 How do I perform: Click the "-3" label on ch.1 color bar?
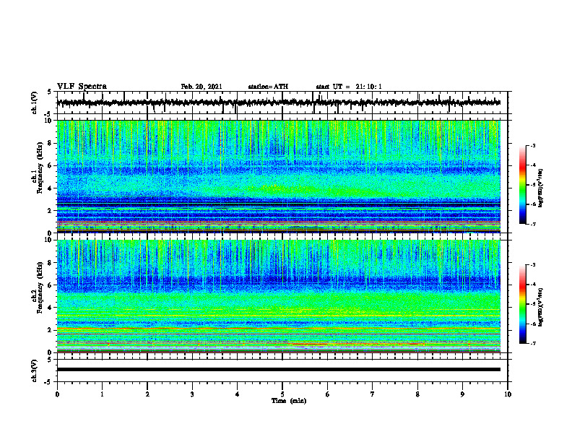(532, 145)
